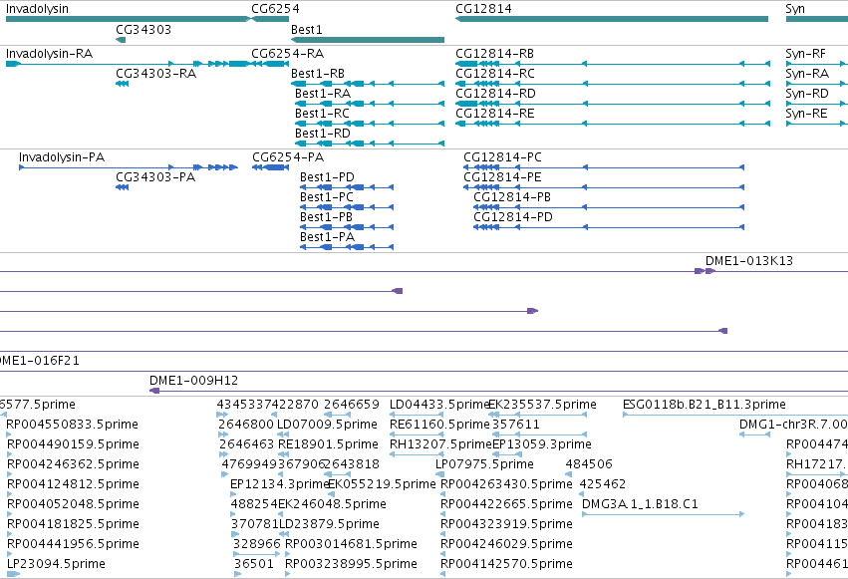Viewport: 848px width, 579px height.
Task: Click transcript Syn-RA label
Action: [x=807, y=74]
